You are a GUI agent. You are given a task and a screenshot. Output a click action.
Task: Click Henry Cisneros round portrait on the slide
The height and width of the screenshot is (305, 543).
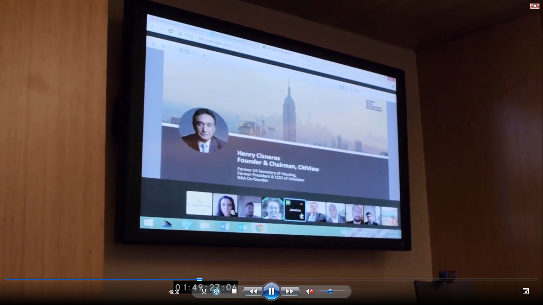click(204, 130)
